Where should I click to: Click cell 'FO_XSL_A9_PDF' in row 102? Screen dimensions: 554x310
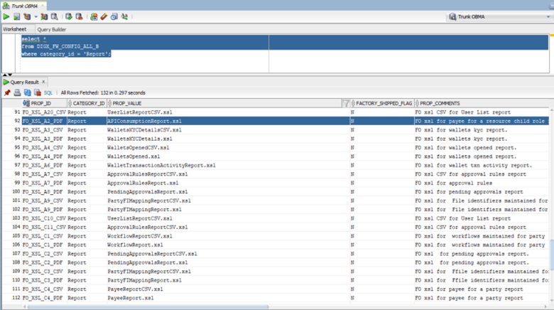(x=43, y=210)
